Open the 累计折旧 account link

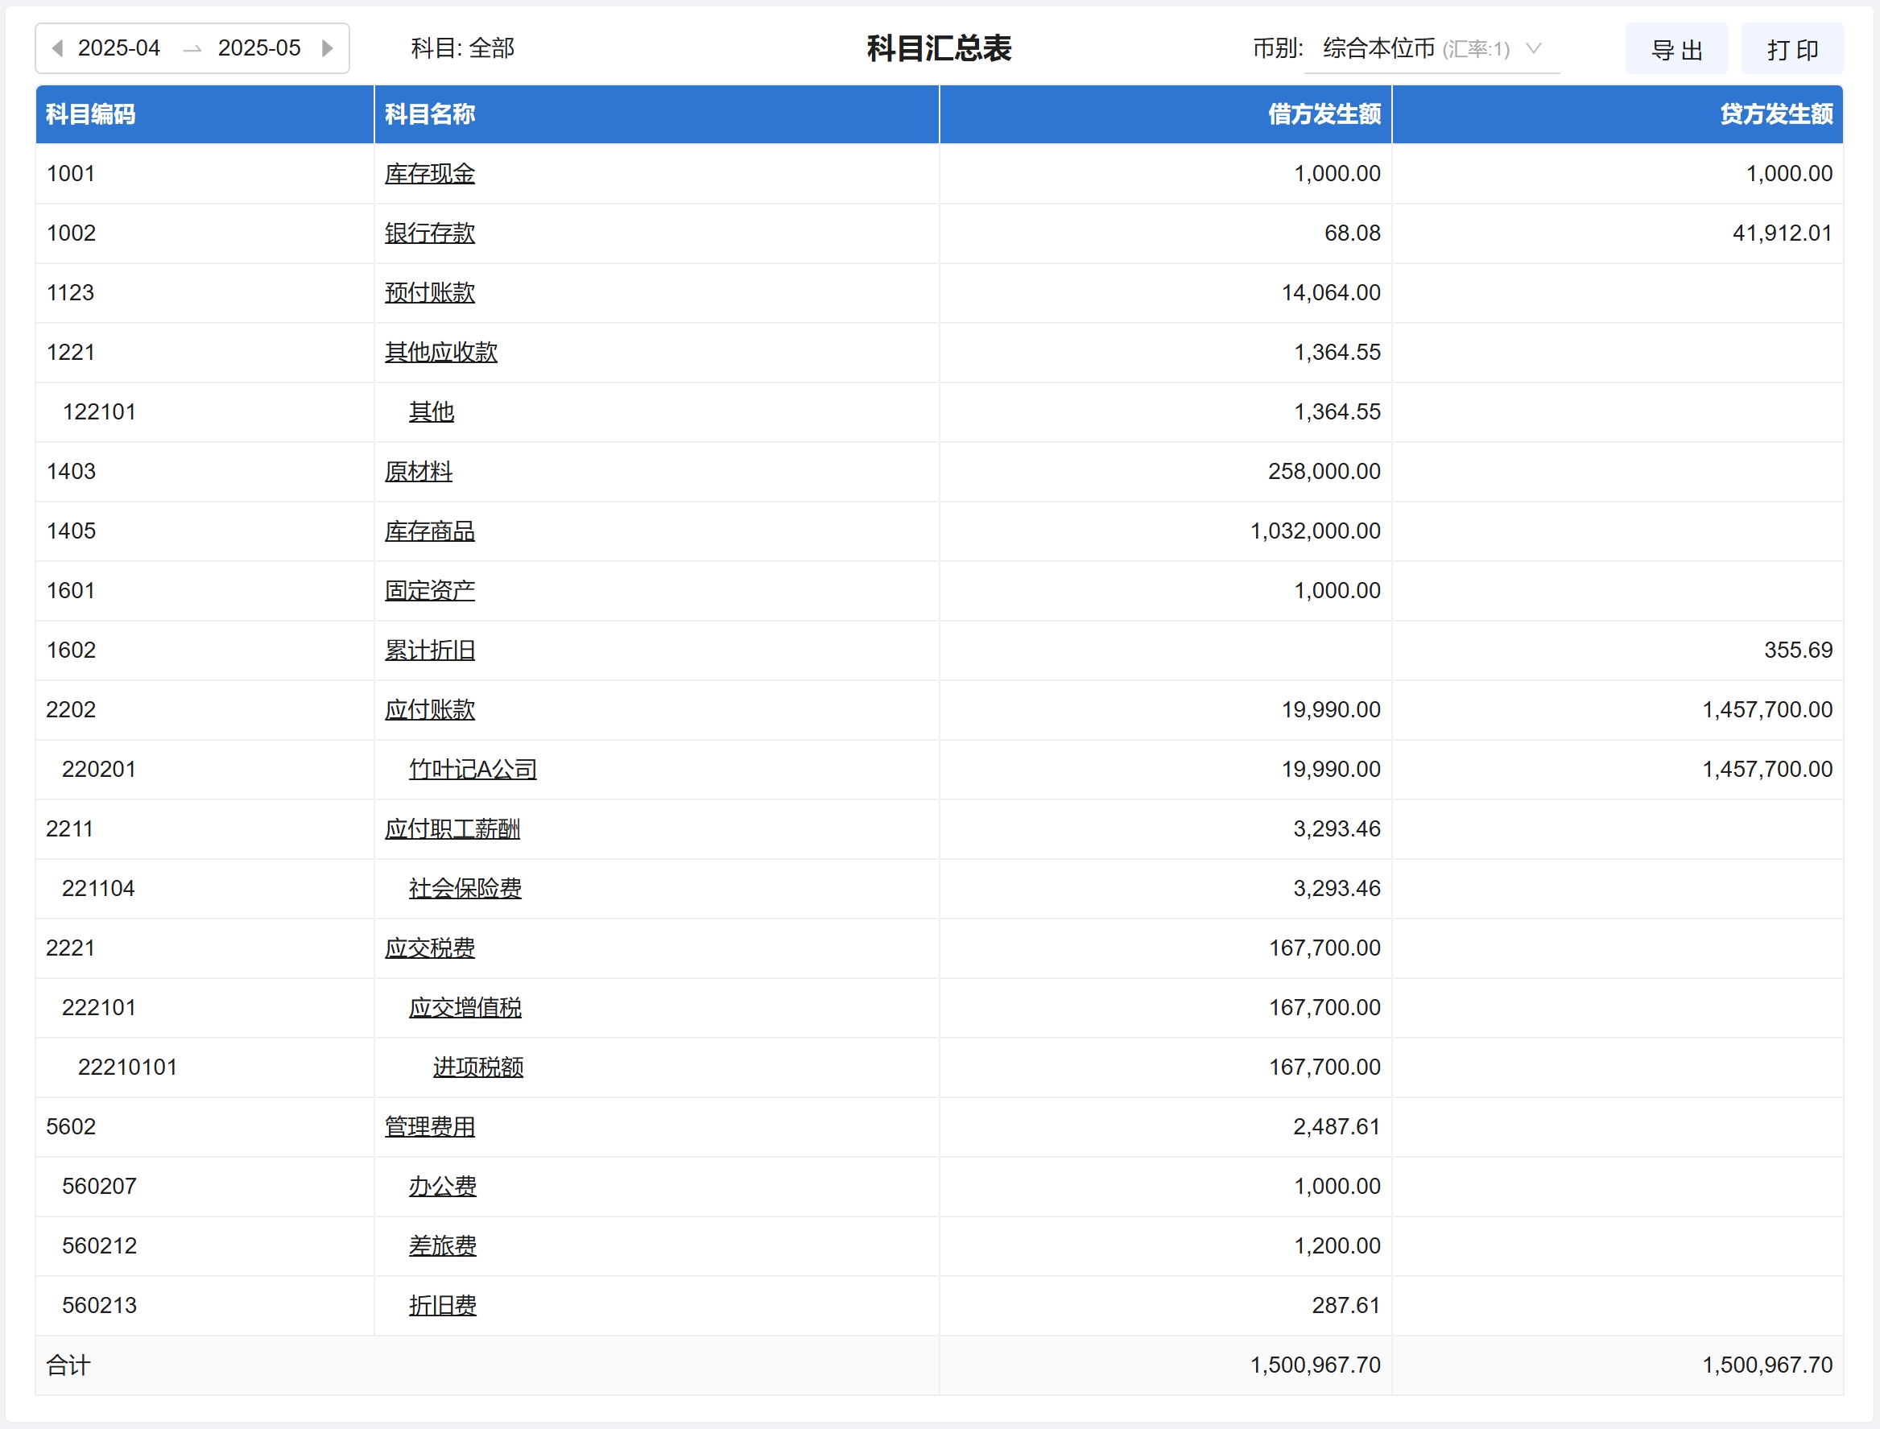tap(430, 650)
